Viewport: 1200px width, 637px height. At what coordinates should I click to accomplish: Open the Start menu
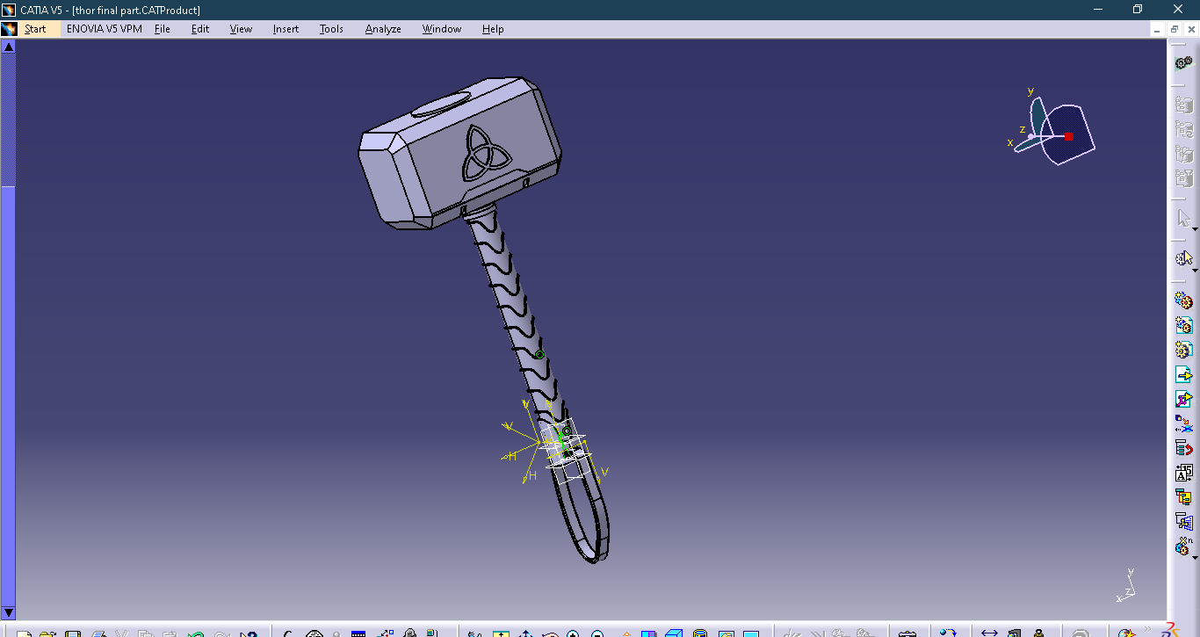pos(35,29)
